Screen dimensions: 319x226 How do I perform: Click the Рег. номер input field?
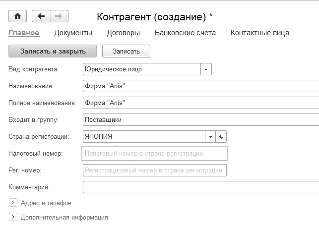click(155, 170)
